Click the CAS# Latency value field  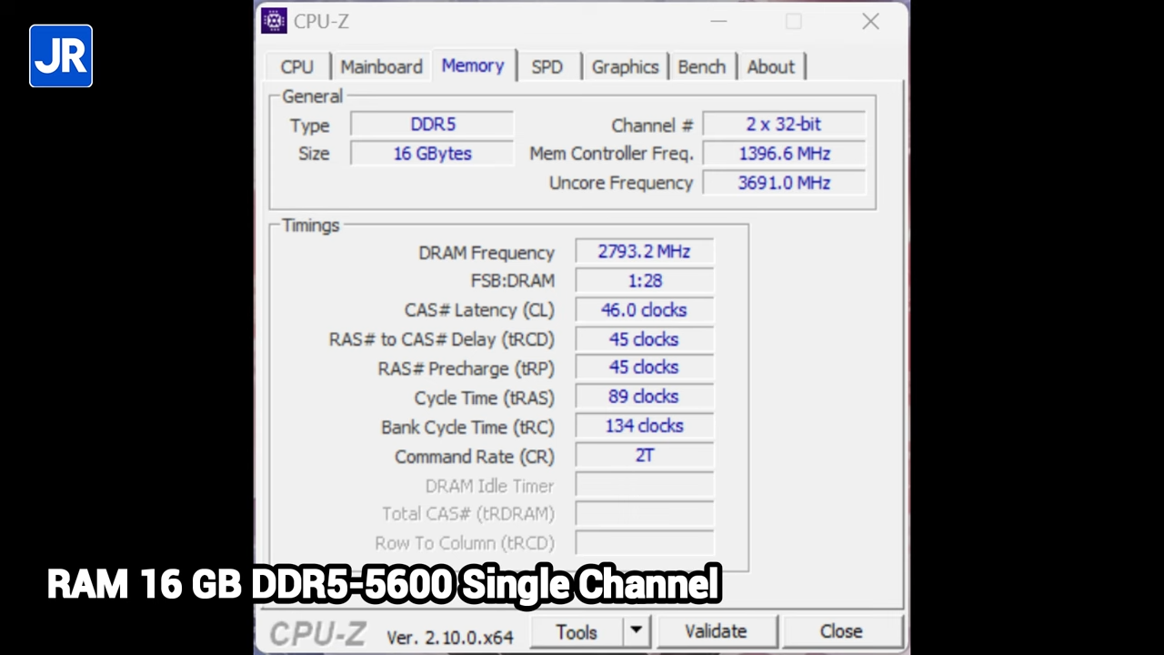point(644,309)
